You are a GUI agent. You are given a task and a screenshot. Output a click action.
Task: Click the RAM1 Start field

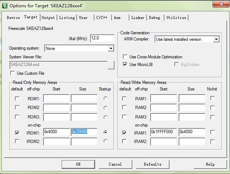pos(164,98)
